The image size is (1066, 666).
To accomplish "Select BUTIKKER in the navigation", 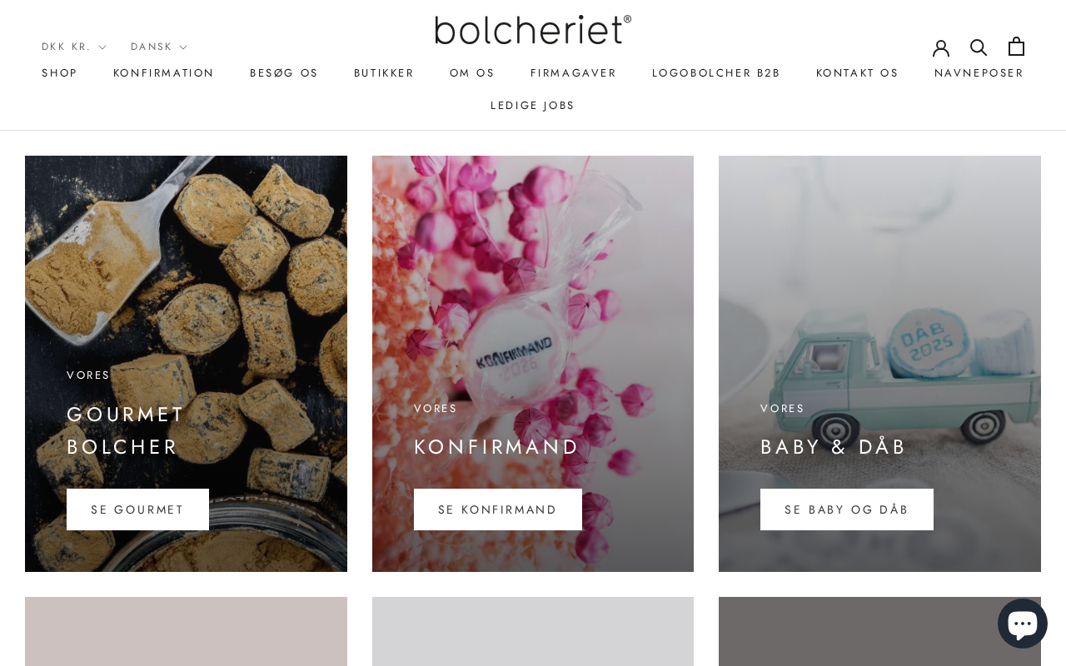I will coord(384,72).
